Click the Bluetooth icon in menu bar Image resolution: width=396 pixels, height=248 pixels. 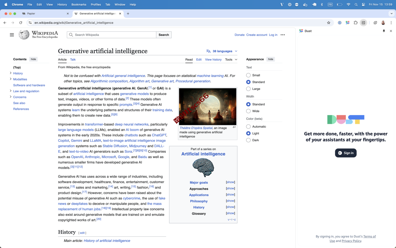(322, 5)
